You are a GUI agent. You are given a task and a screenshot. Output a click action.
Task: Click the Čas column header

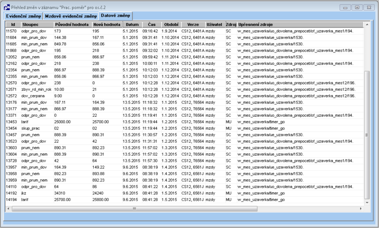click(152, 25)
